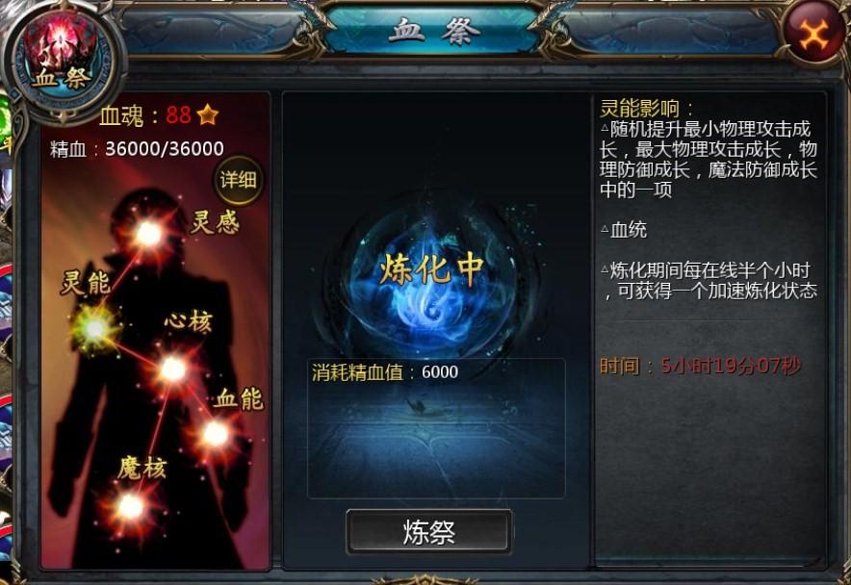
Task: Select the 心核 node at the chest
Action: 173,369
